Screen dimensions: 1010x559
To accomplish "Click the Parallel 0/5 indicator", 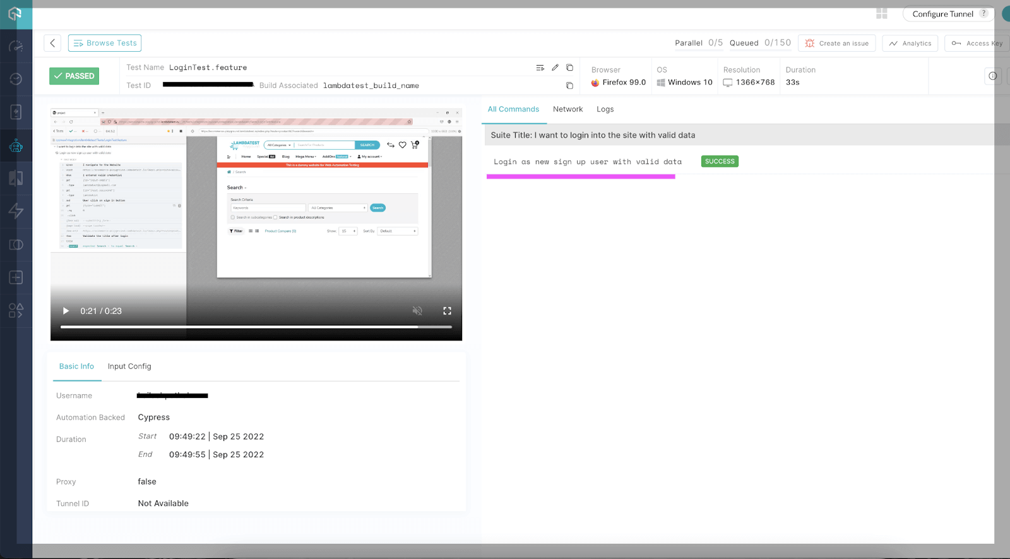I will pyautogui.click(x=699, y=43).
